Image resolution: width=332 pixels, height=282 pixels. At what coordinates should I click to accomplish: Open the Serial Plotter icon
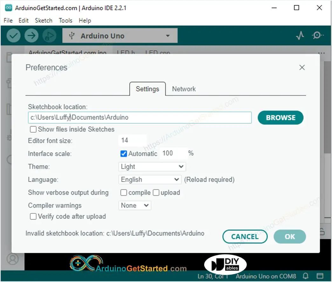click(300, 35)
